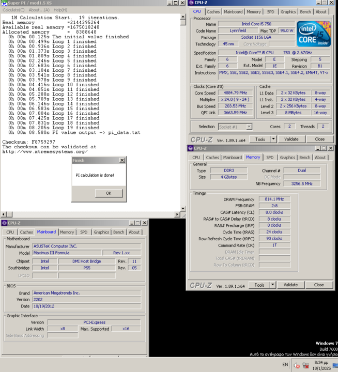Click the Intel Core i5 logo
The height and width of the screenshot is (372, 338).
pos(314,34)
